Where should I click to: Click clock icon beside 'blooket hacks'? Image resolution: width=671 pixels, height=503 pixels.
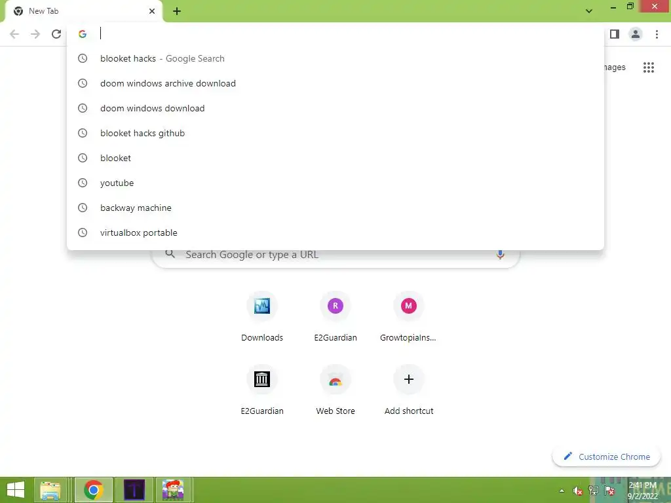83,58
